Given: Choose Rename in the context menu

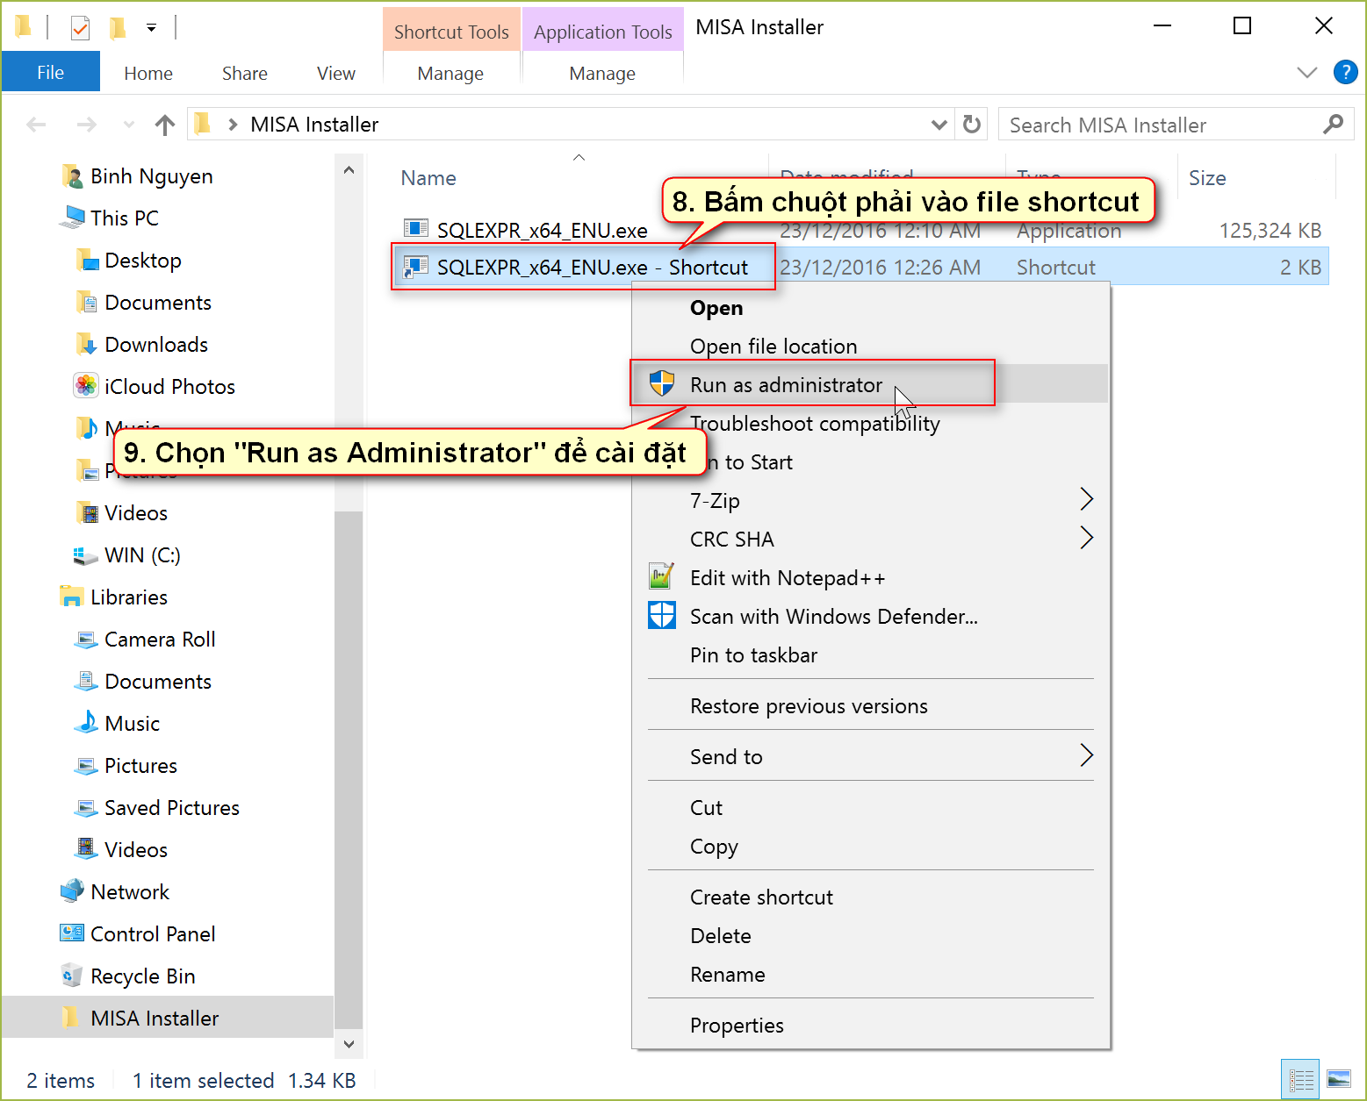Looking at the screenshot, I should [727, 975].
